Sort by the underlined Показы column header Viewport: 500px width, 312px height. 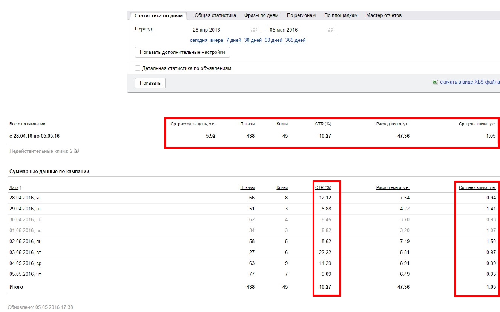(x=247, y=188)
